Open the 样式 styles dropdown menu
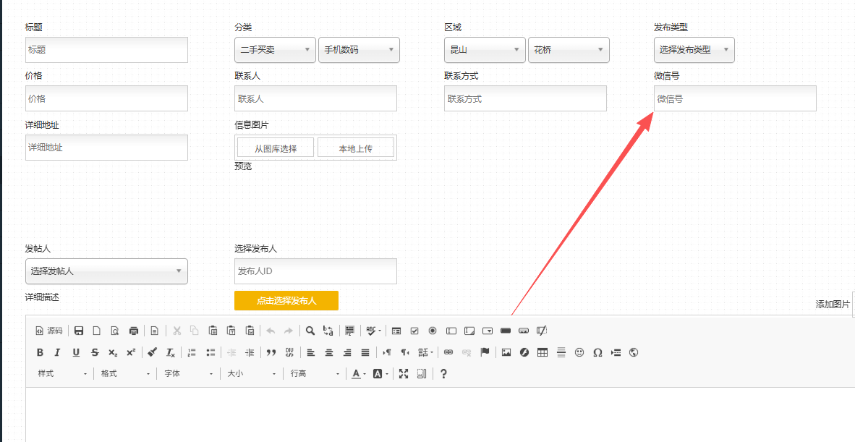The width and height of the screenshot is (855, 442). 62,373
